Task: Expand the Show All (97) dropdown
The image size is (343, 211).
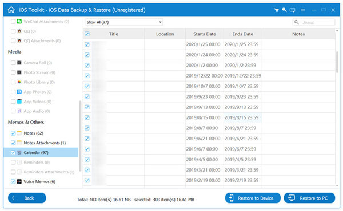Action: pyautogui.click(x=124, y=22)
